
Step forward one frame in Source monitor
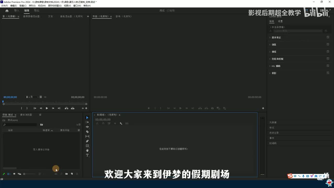[x=53, y=108]
